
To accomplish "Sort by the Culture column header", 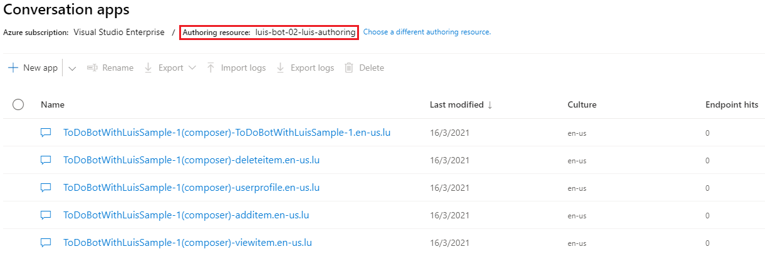I will [x=582, y=105].
